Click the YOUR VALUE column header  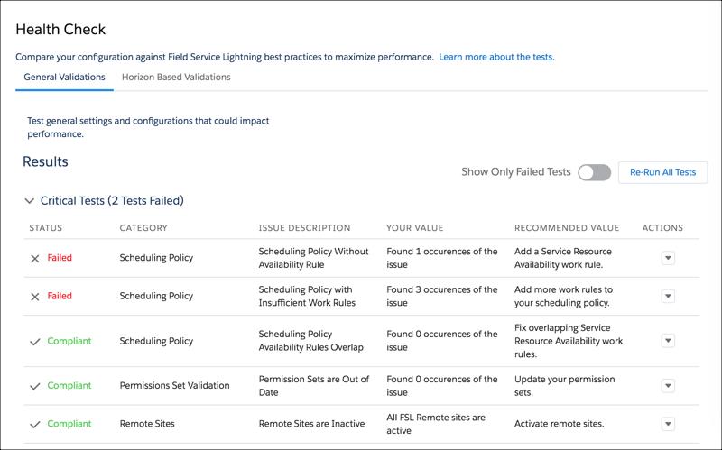pos(415,228)
